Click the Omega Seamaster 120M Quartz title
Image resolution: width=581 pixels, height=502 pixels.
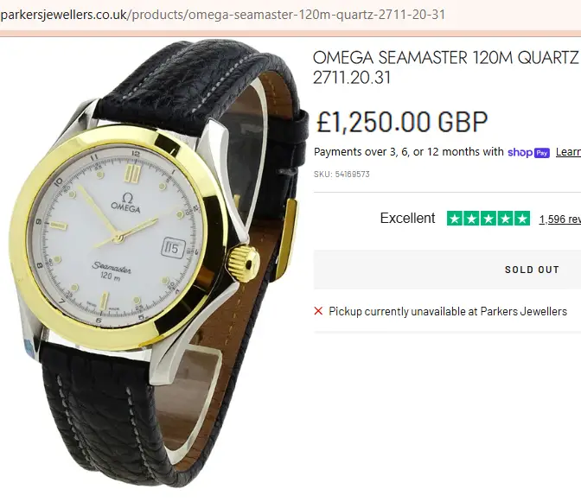tap(446, 67)
